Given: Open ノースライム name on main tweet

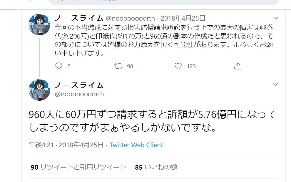Looking at the screenshot, I should point(79,85).
